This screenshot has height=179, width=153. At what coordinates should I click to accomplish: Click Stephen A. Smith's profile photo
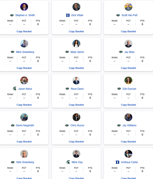pos(24,7)
